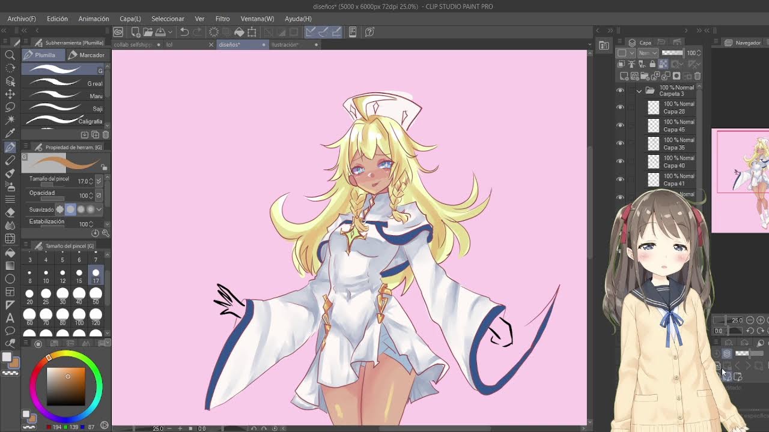Viewport: 769px width, 432px height.
Task: Select the weak anti-aliasing option in Suavizado
Action: coord(70,209)
